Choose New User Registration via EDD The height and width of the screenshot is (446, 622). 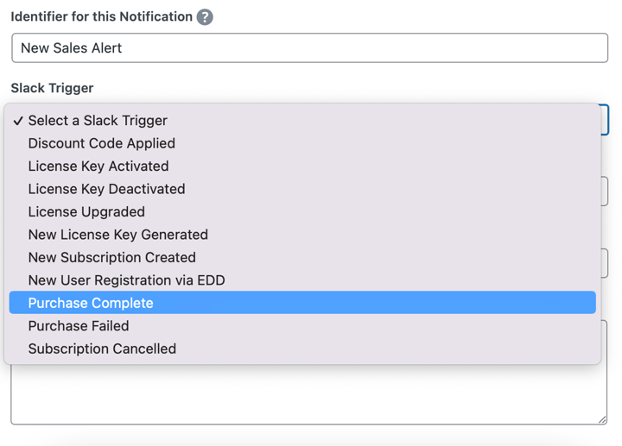[x=126, y=280]
